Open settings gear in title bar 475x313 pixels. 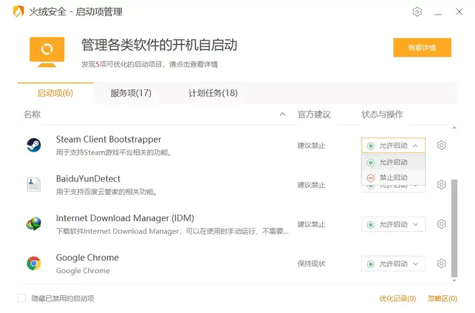417,11
